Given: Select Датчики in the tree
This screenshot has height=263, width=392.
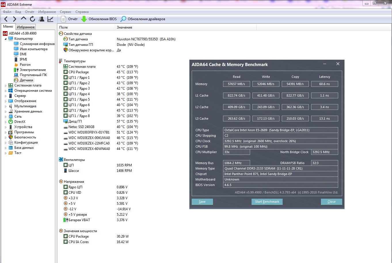Looking at the screenshot, I should coord(26,80).
